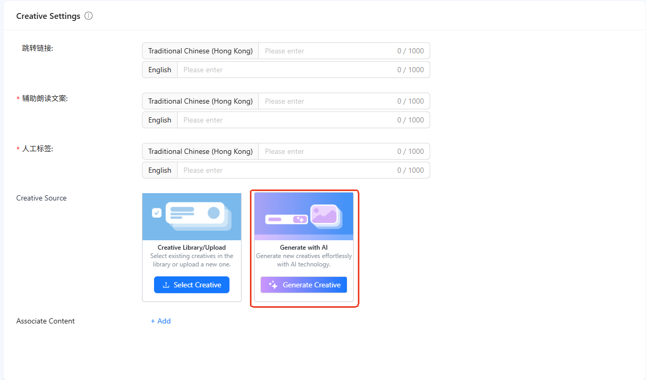Click the Creative Library/Upload card title
The height and width of the screenshot is (380, 646).
(192, 248)
